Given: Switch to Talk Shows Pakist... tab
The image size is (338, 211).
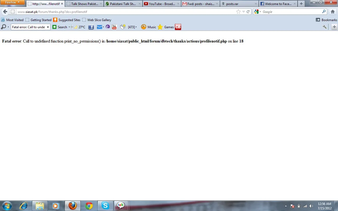Looking at the screenshot, I should click(84, 4).
